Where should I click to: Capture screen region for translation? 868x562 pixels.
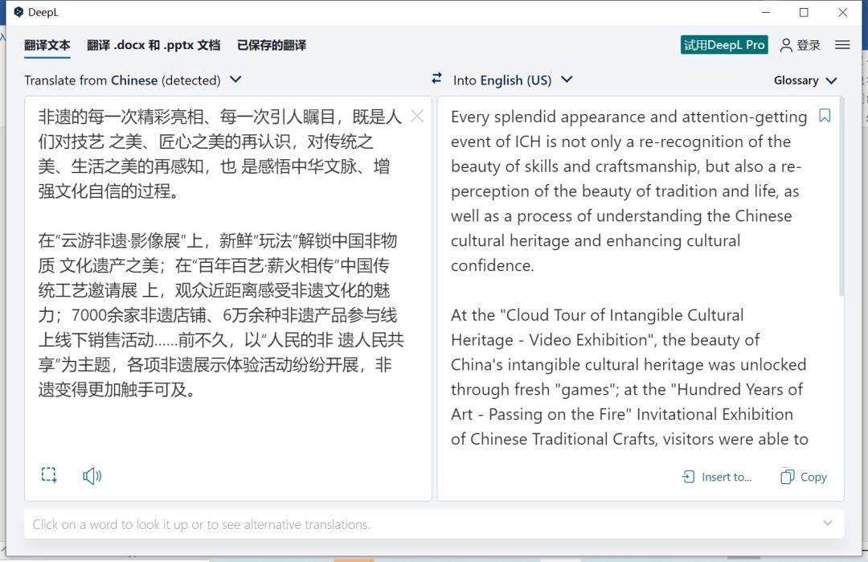(x=49, y=475)
